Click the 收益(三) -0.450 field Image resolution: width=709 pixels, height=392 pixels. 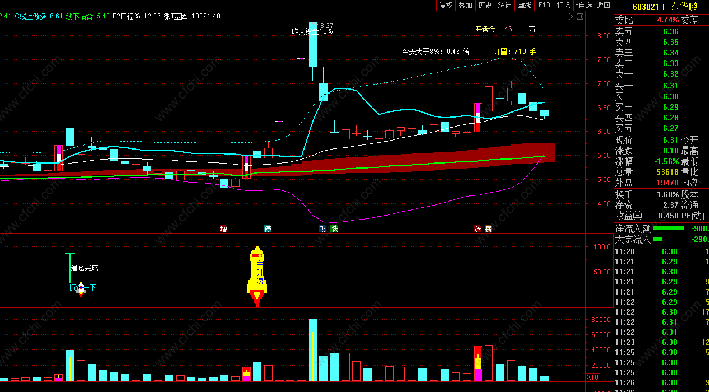(647, 216)
